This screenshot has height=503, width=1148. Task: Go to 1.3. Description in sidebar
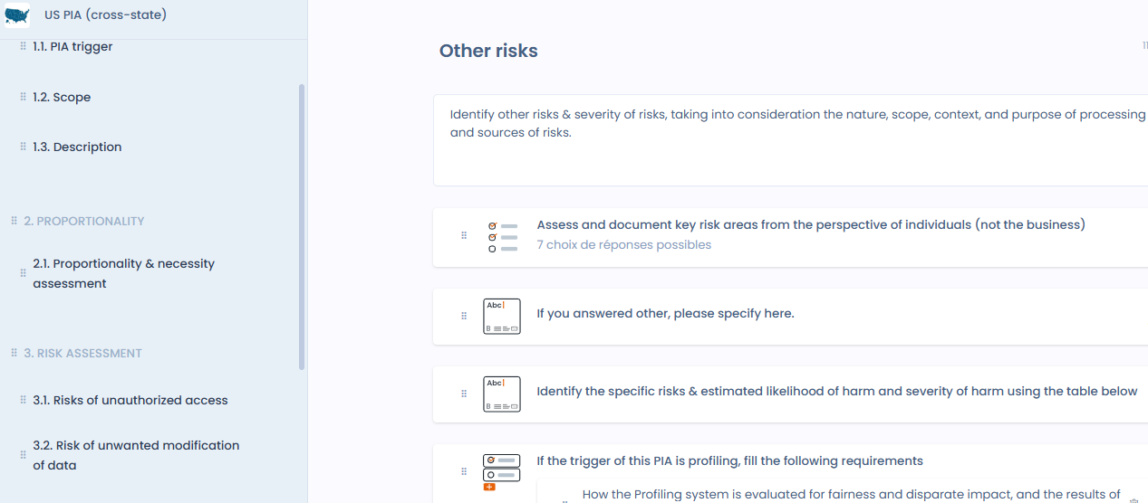click(x=77, y=147)
